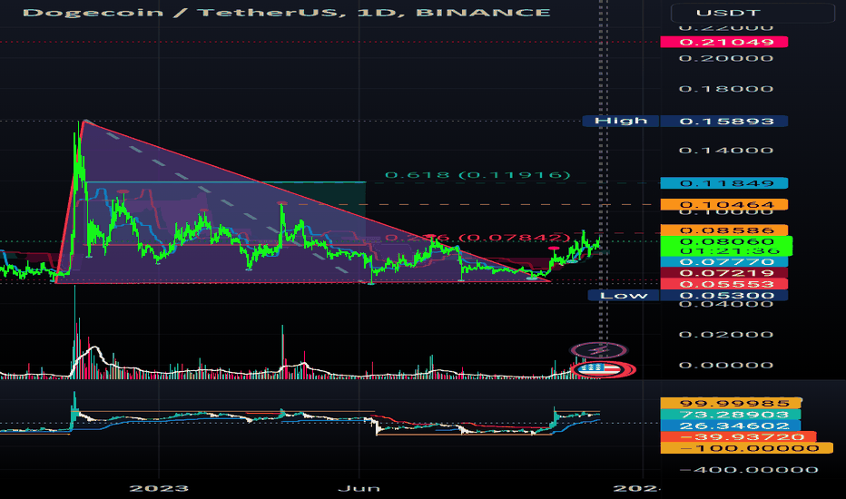Click the 0.02000 volume axis tick

[x=725, y=335]
